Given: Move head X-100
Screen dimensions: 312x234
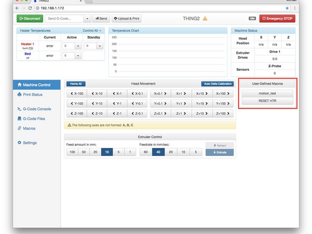Looking at the screenshot, I should coord(77,93).
